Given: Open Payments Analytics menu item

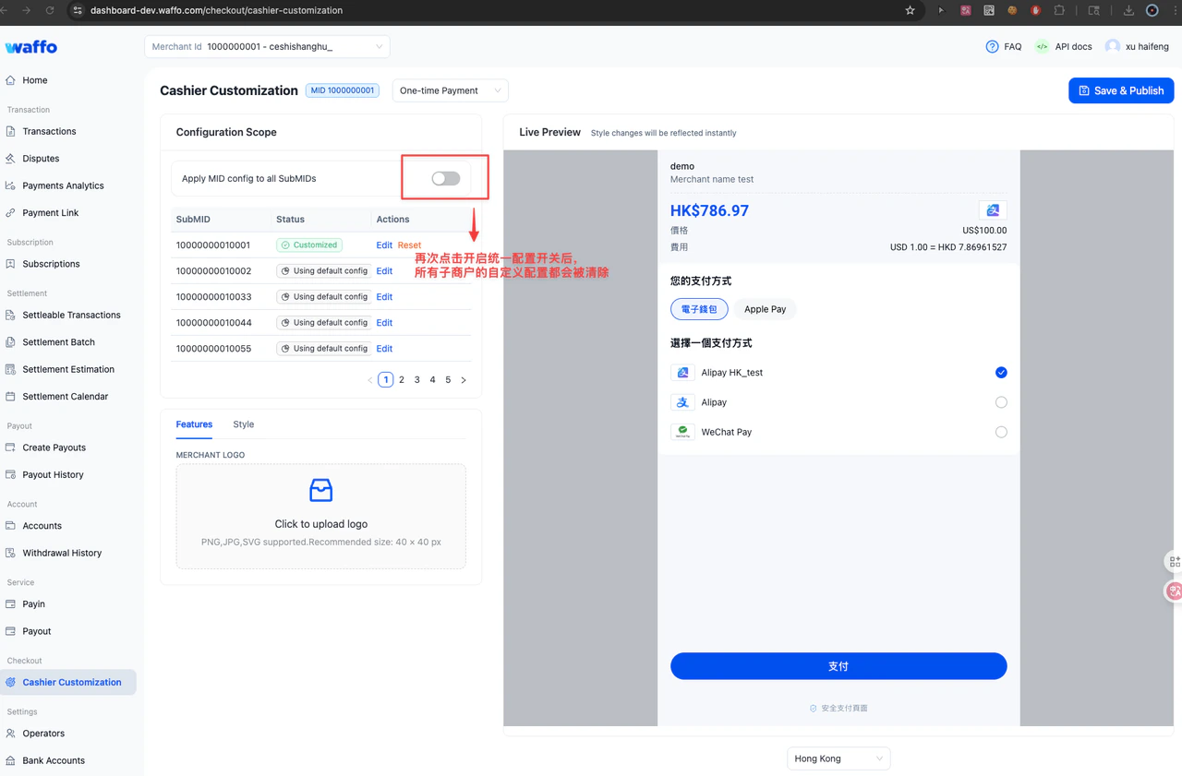Looking at the screenshot, I should 63,185.
